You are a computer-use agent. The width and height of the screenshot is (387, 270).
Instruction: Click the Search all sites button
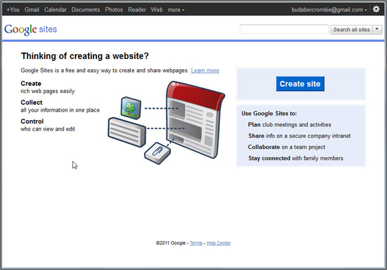(351, 29)
